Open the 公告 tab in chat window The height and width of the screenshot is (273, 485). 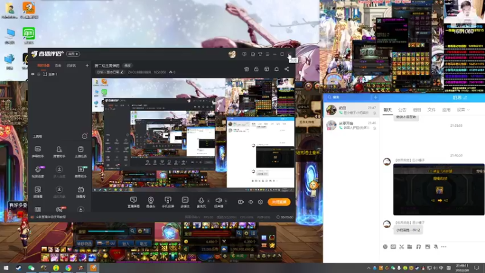[x=402, y=110]
